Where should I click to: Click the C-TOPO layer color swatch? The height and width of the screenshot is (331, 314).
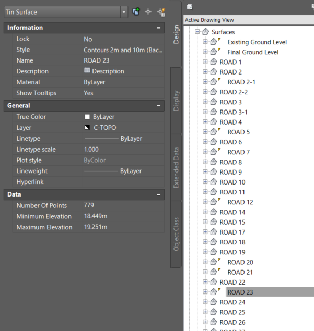87,128
